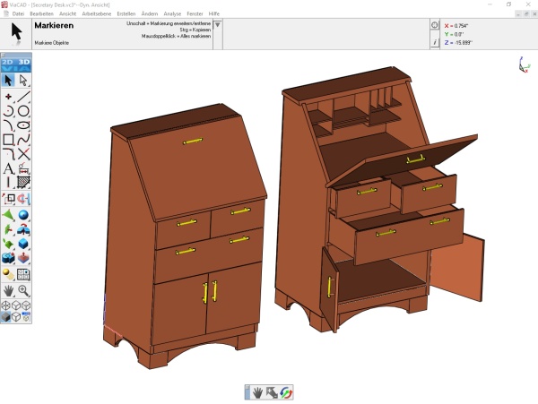Pick the green surface utilities tool
The height and width of the screenshot is (404, 538).
point(9,244)
